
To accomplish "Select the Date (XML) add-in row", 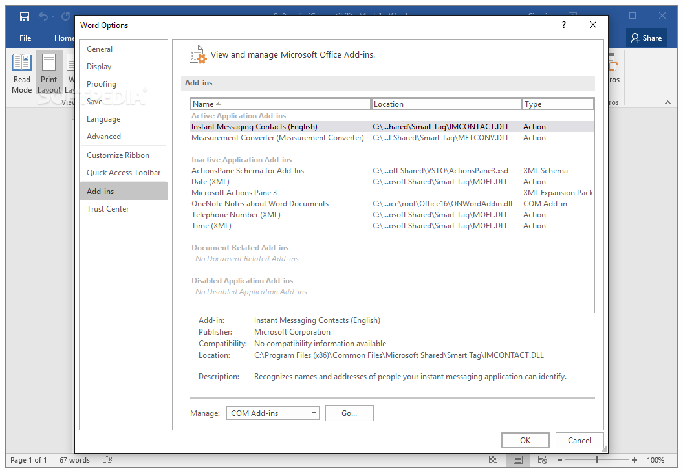I will 392,182.
